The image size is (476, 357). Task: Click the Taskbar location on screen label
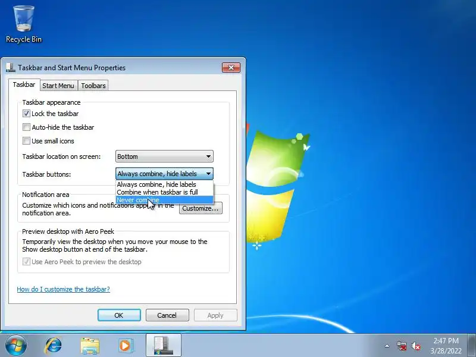coord(61,156)
